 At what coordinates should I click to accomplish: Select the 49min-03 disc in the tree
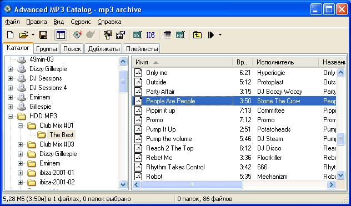[x=42, y=59]
